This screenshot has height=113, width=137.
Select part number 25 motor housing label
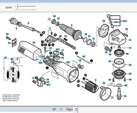tap(34, 42)
